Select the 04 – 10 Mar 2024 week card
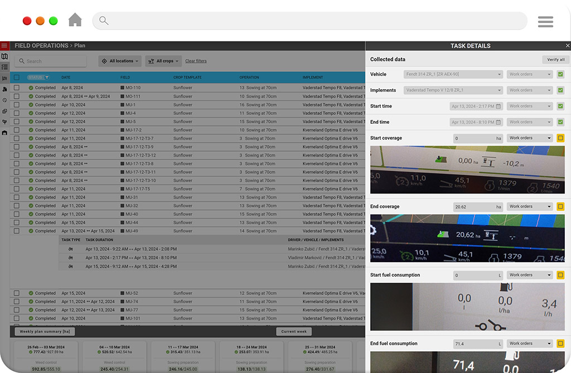Screen dimensions: 571x373 [x=114, y=357]
